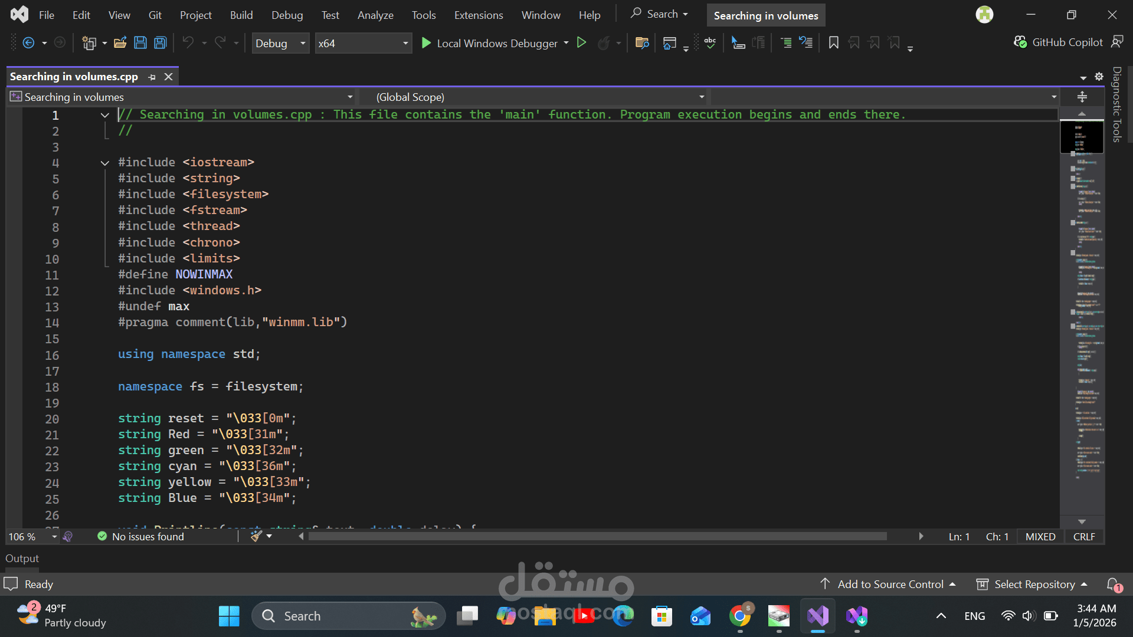
Task: Collapse the #include block on line 4
Action: tap(105, 163)
